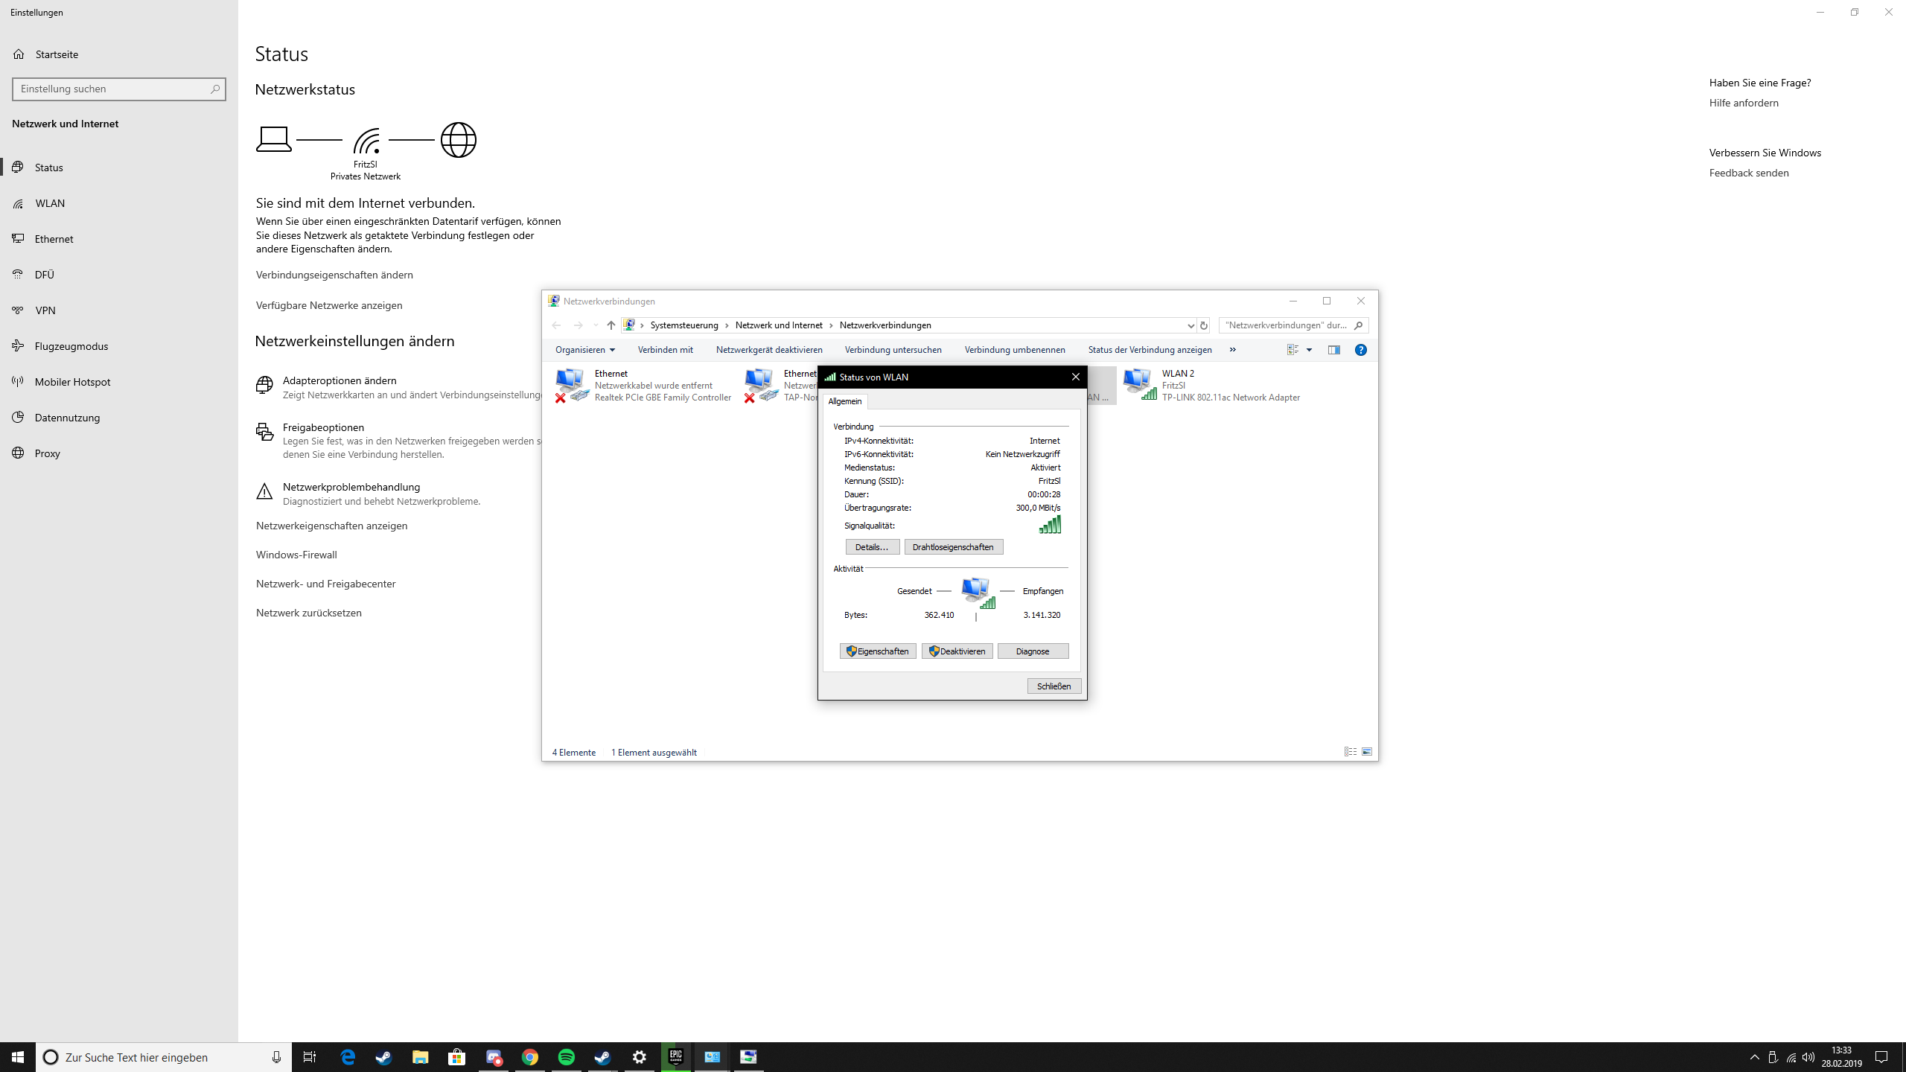
Task: Expand the address bar history dropdown
Action: click(x=1191, y=325)
